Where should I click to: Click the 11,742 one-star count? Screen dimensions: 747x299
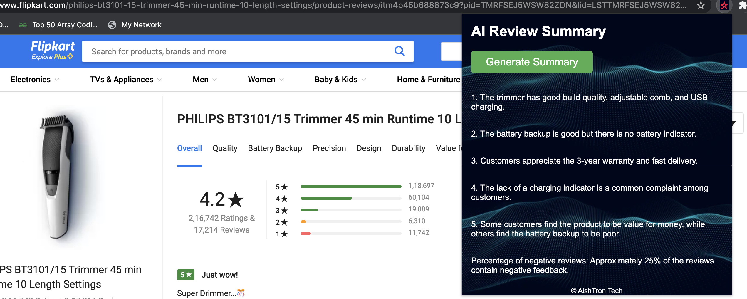click(419, 233)
